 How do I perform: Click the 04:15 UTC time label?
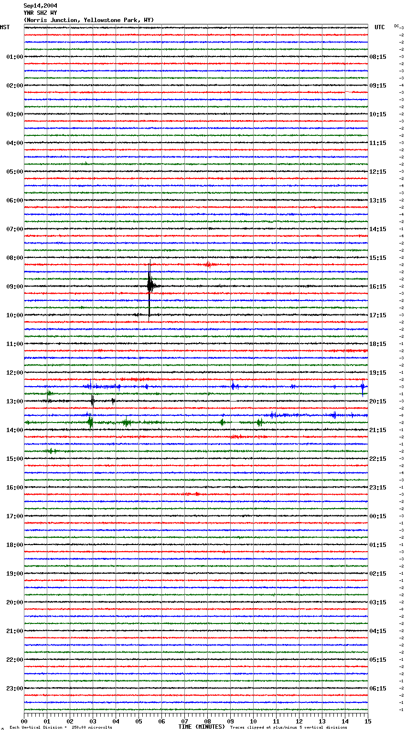click(378, 631)
